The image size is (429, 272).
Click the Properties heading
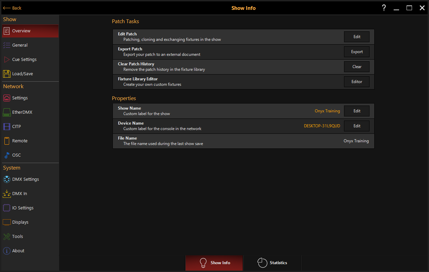coord(124,98)
